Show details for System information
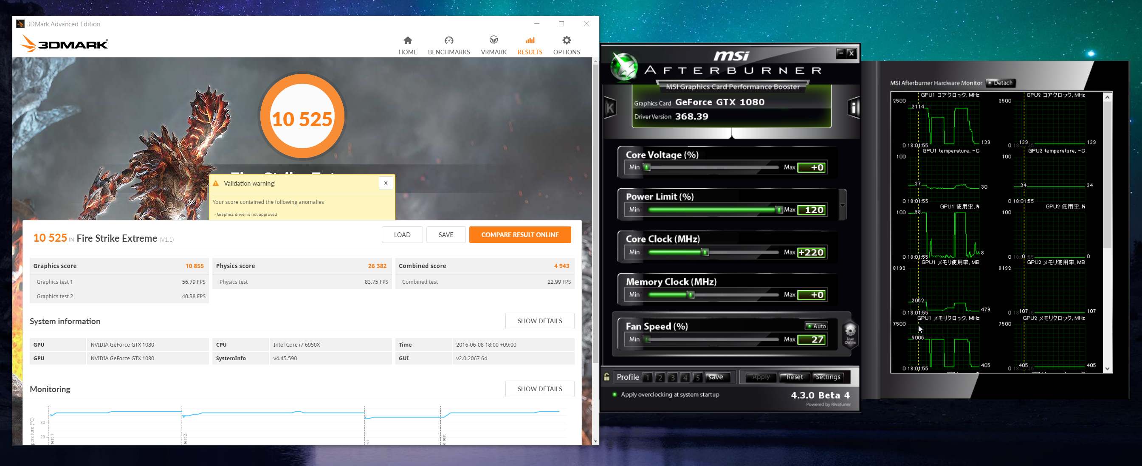Image resolution: width=1142 pixels, height=466 pixels. 539,321
